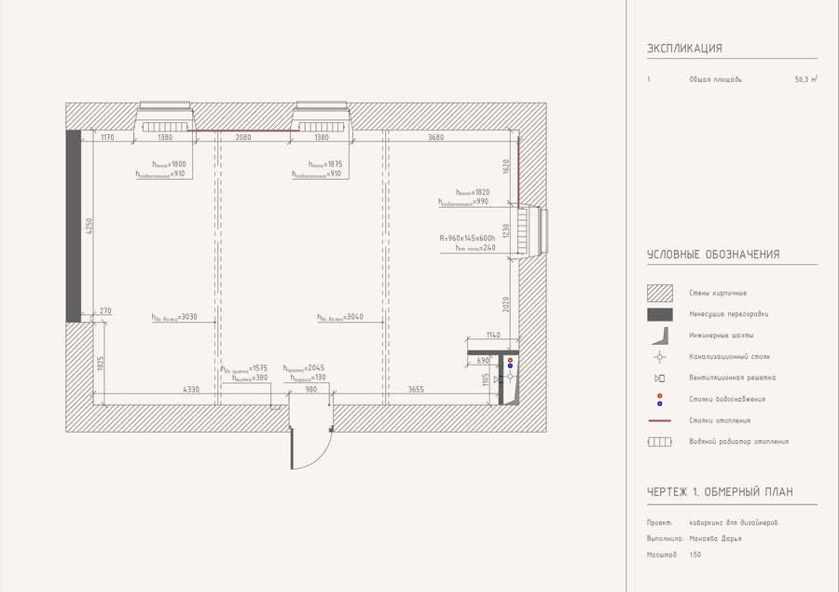The width and height of the screenshot is (839, 592).
Task: Click the dark non-bearing partition legend swatch
Action: 660,314
